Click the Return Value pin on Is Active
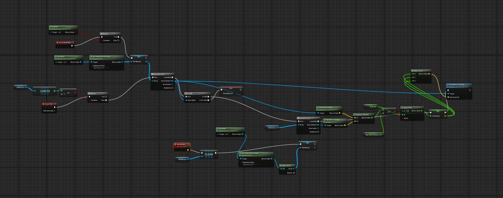Viewport: 503px width, 198px height. [76, 32]
